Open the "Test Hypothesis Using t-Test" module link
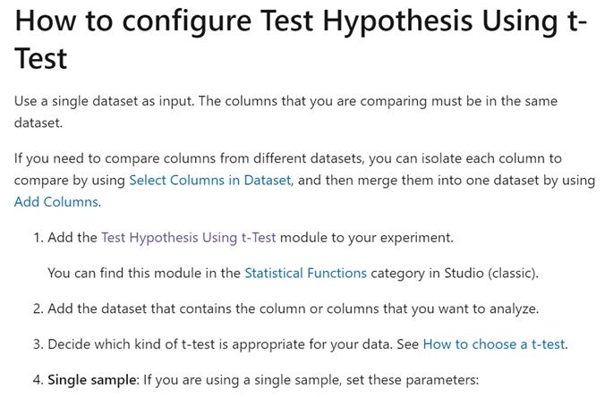This screenshot has width=605, height=397. [x=189, y=238]
